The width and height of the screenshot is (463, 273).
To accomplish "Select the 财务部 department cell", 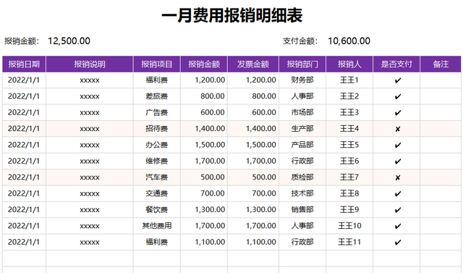I will [302, 80].
